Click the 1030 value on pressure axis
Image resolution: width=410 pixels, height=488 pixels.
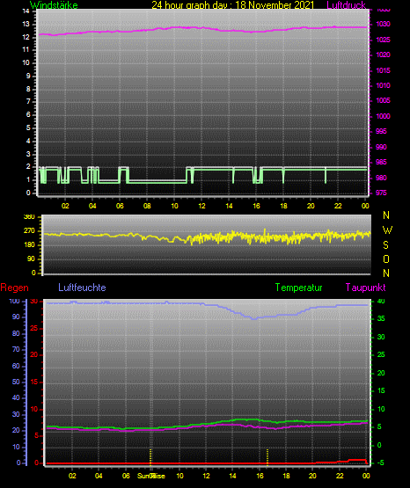click(383, 24)
